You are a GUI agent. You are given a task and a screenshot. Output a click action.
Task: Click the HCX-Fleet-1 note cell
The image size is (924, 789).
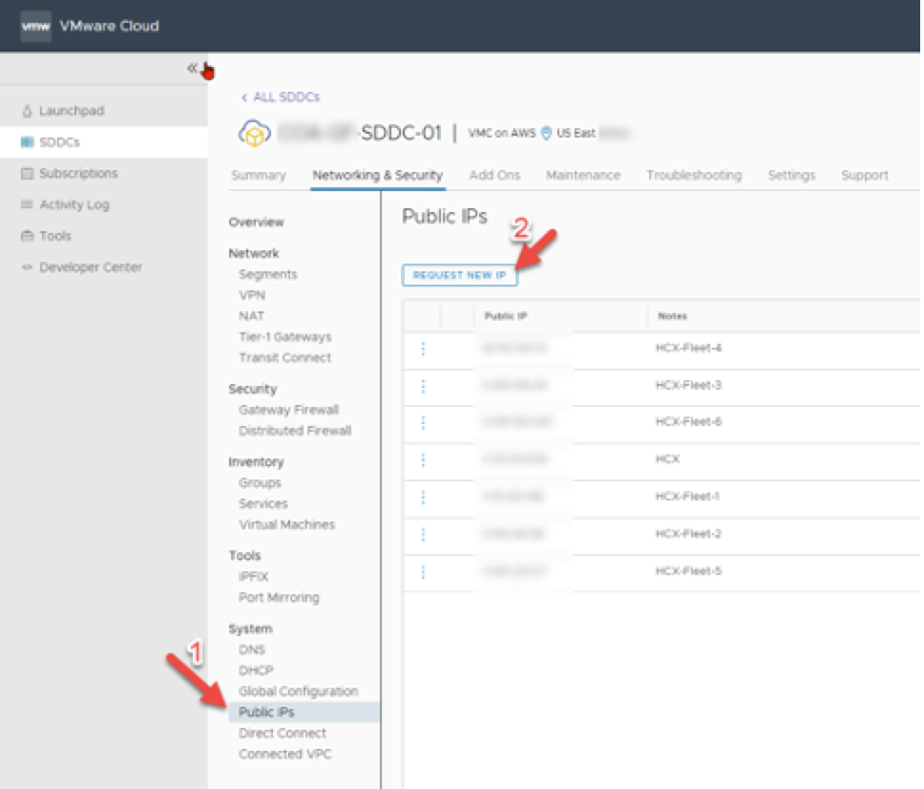[687, 497]
